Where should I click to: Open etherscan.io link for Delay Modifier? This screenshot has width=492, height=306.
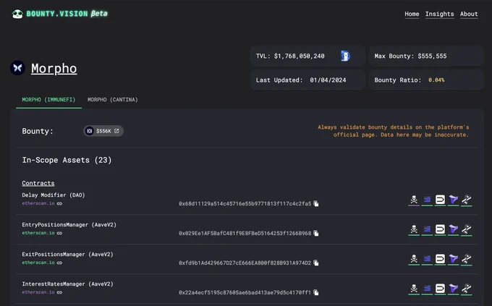pos(38,203)
